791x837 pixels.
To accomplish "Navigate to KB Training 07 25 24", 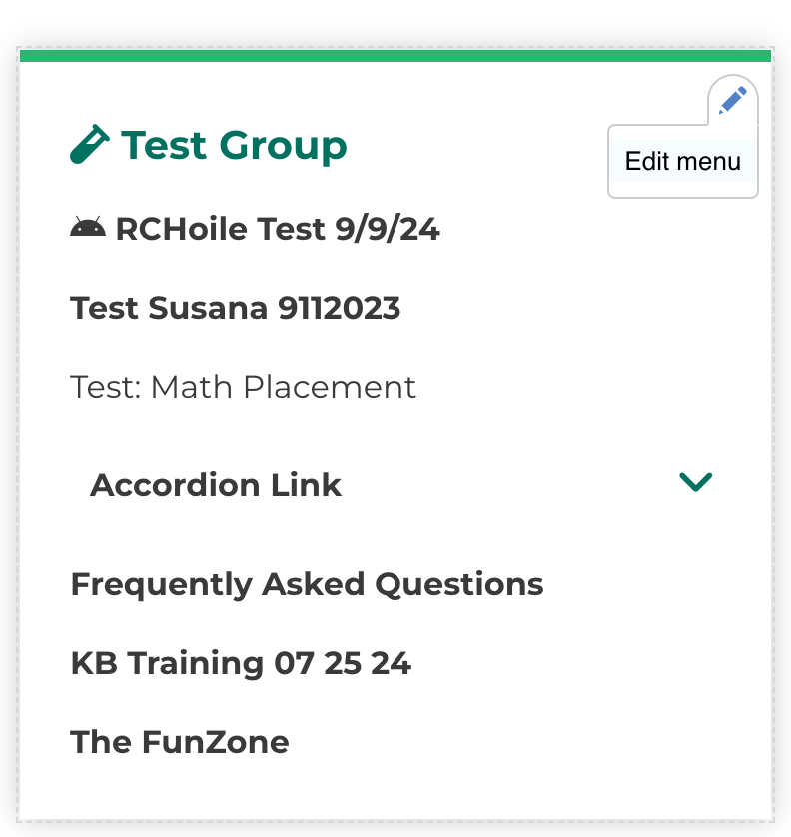I will tap(241, 663).
